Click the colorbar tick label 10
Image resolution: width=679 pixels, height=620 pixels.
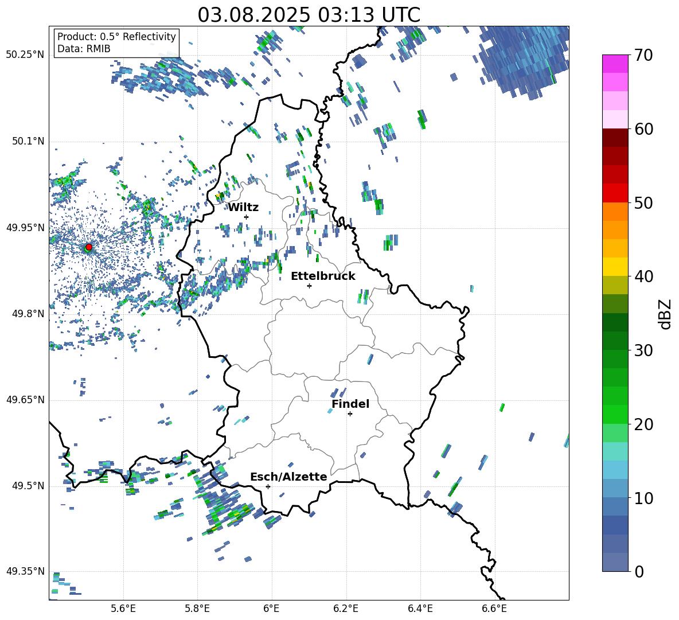[643, 498]
